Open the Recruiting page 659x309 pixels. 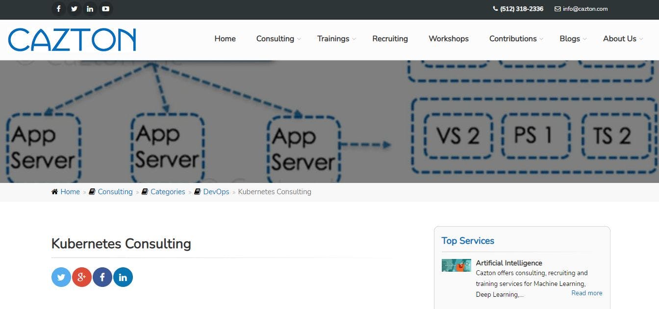pos(390,39)
